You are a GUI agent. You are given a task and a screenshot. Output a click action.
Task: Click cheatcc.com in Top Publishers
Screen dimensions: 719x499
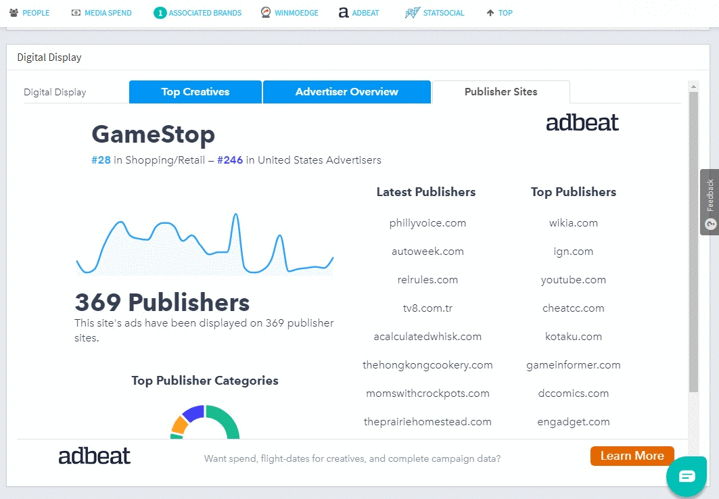pyautogui.click(x=573, y=308)
